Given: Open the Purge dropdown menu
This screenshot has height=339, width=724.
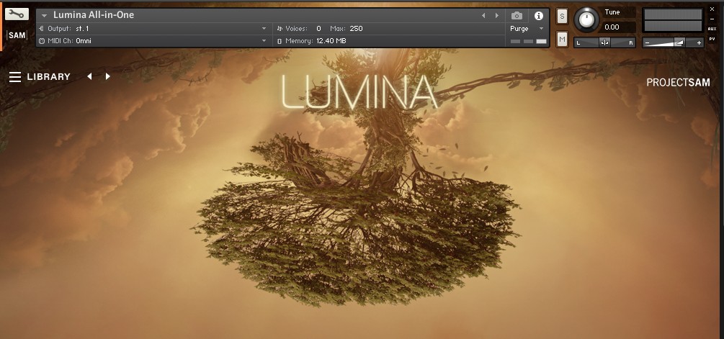Looking at the screenshot, I should pyautogui.click(x=527, y=29).
